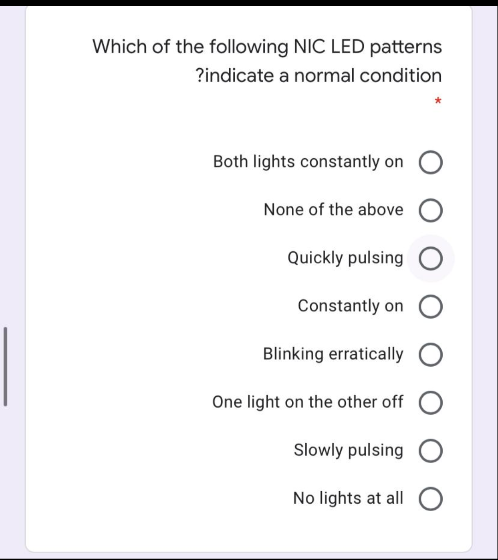The image size is (498, 560).
Task: Click the "Constantly on" answer label
Action: click(x=350, y=306)
